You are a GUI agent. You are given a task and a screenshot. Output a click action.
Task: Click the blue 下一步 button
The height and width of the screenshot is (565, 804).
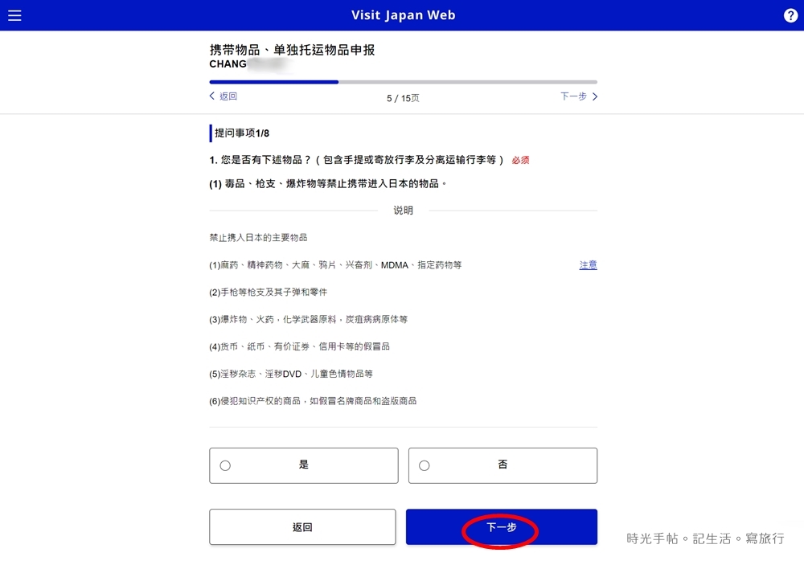click(x=502, y=526)
